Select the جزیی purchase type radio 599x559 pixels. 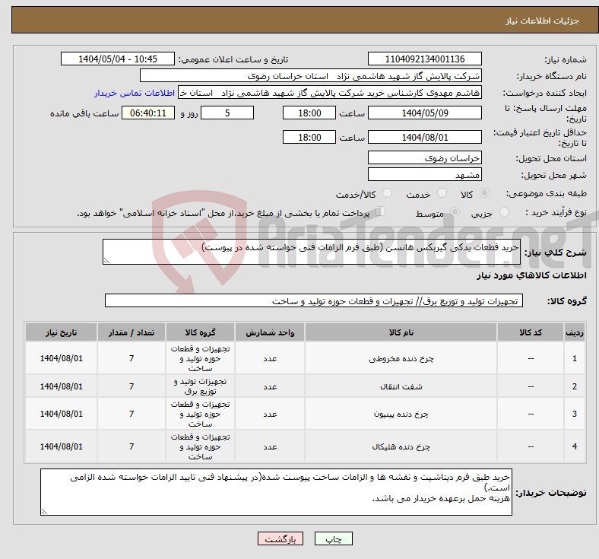[504, 211]
